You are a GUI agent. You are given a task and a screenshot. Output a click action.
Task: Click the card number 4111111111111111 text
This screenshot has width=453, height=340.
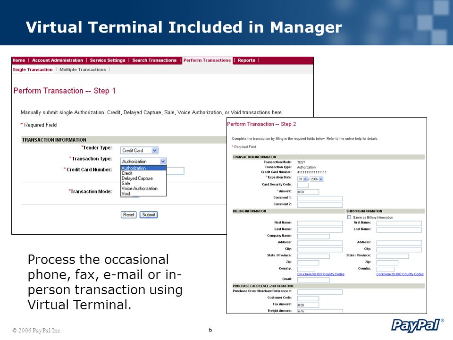pyautogui.click(x=312, y=172)
